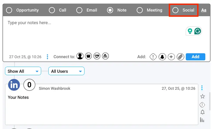Click the company building connect icon
The image size is (213, 129).
pyautogui.click(x=105, y=56)
